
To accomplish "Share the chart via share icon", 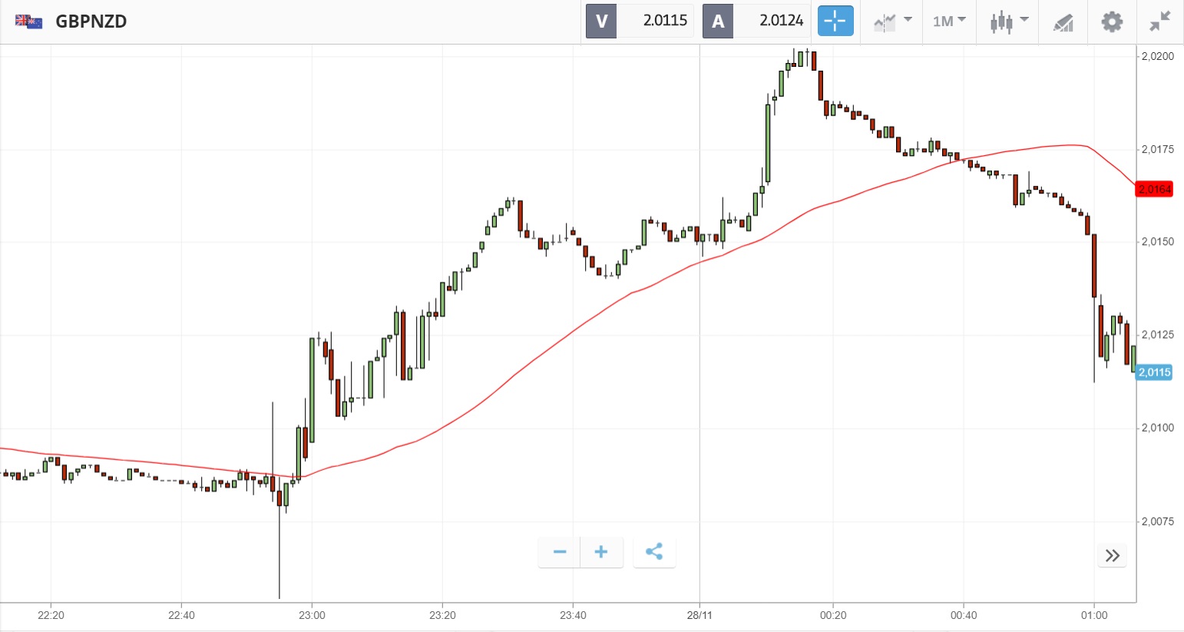I will (x=654, y=552).
